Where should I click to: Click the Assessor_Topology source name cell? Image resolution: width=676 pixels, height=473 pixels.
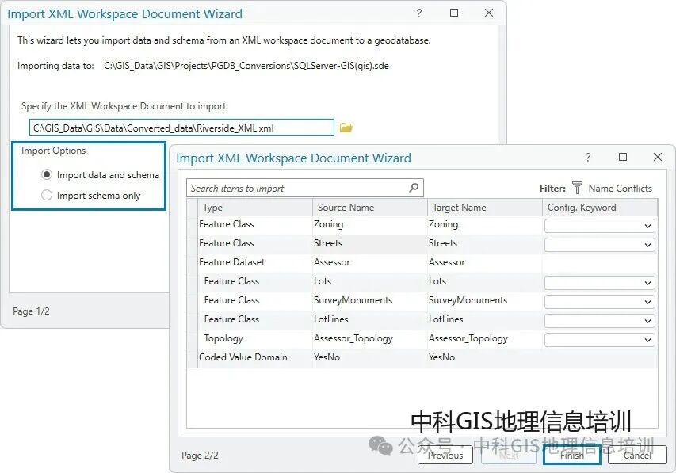pyautogui.click(x=369, y=338)
